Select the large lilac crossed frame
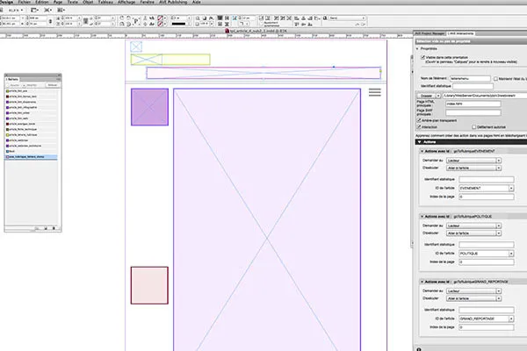This screenshot has height=351, width=527. [x=267, y=219]
